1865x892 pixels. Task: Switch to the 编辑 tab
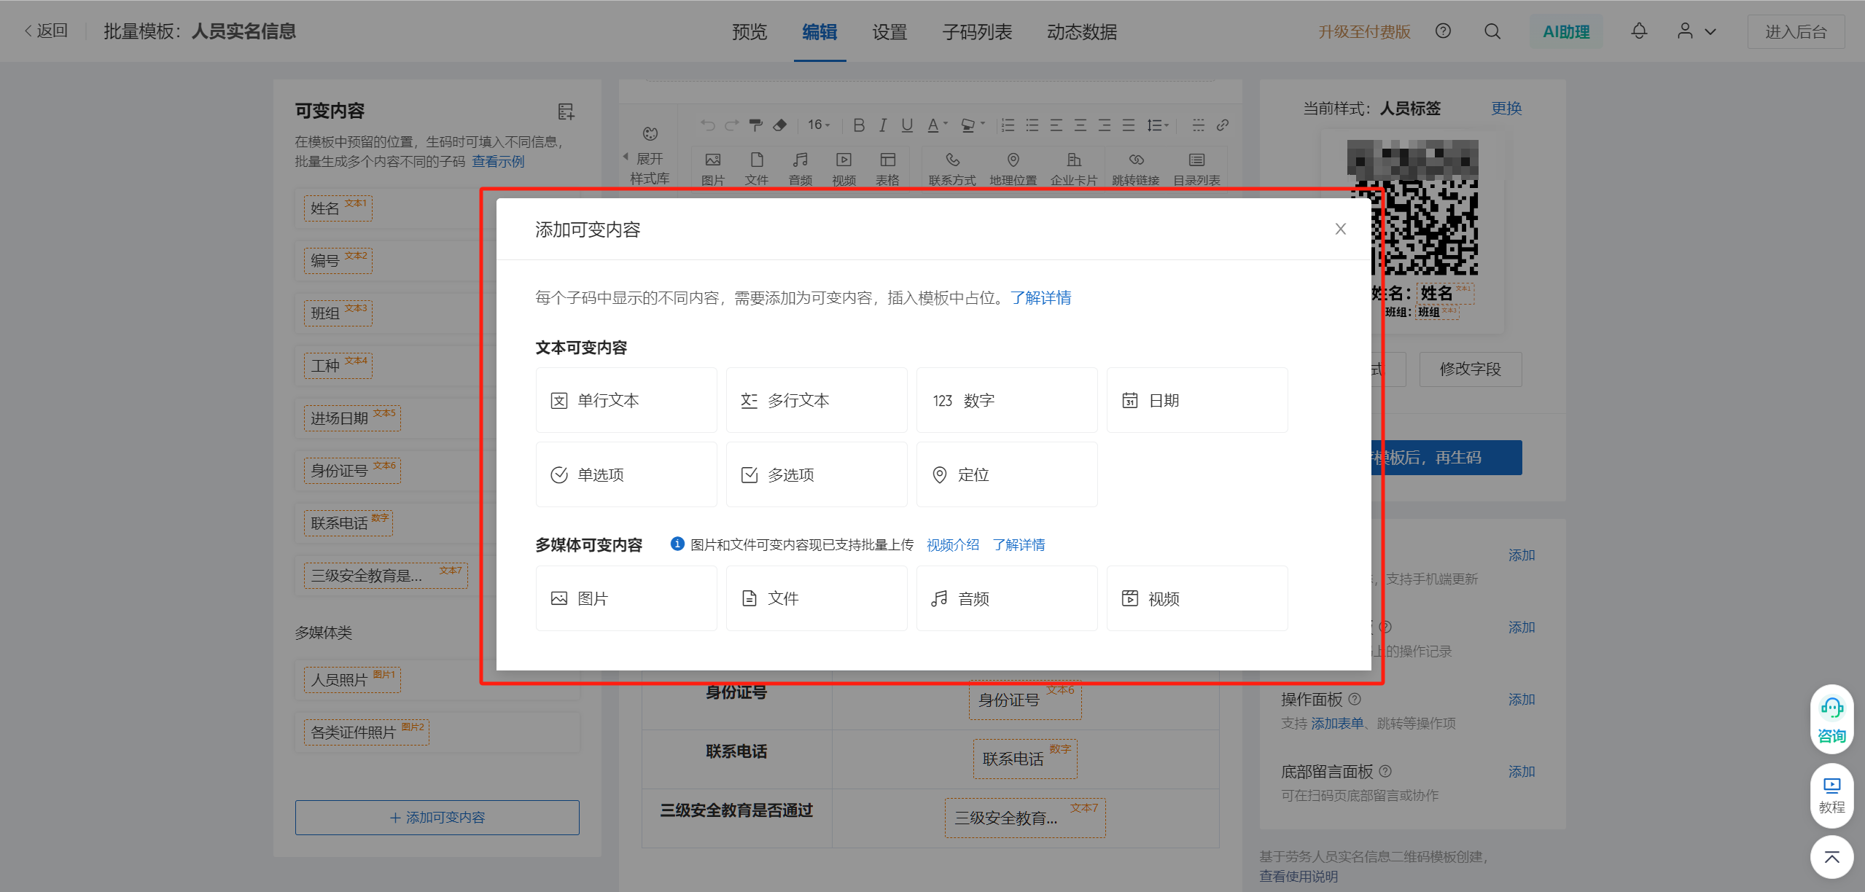(819, 32)
